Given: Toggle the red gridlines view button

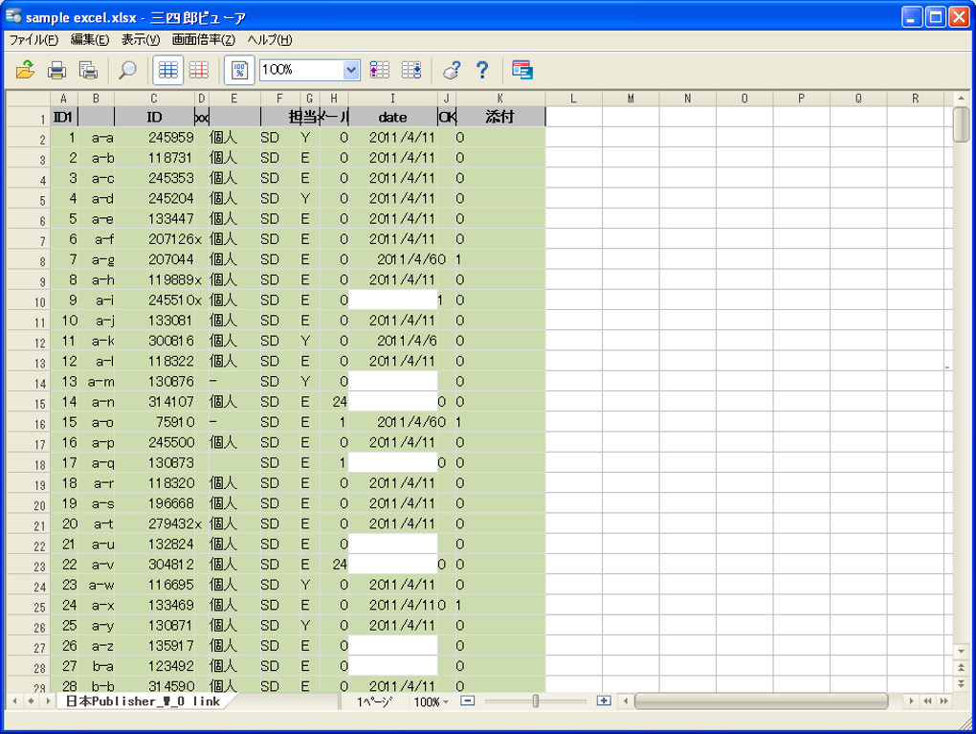Looking at the screenshot, I should click(x=199, y=70).
